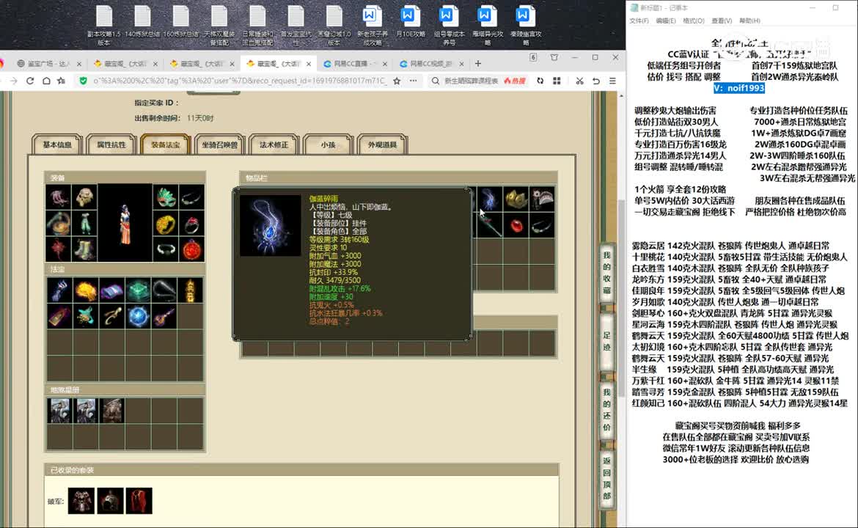Select the 装备法宝 tab
This screenshot has height=528, width=858.
(x=165, y=145)
